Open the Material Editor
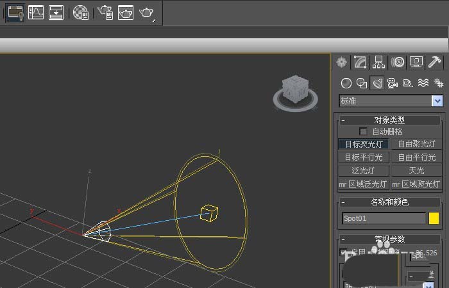 coord(81,13)
